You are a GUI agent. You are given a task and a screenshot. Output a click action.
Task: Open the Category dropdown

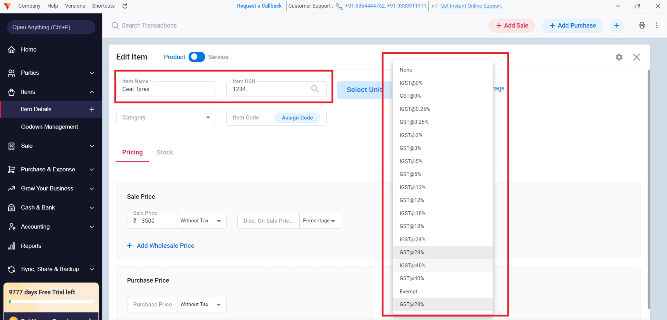[166, 118]
